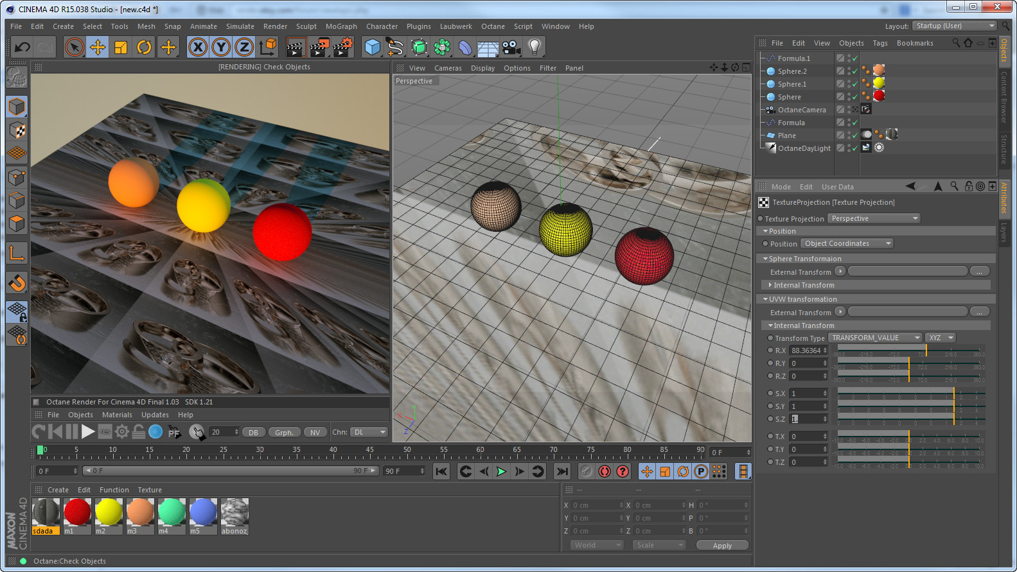Toggle the R.X parameter keyframe dot

click(770, 351)
